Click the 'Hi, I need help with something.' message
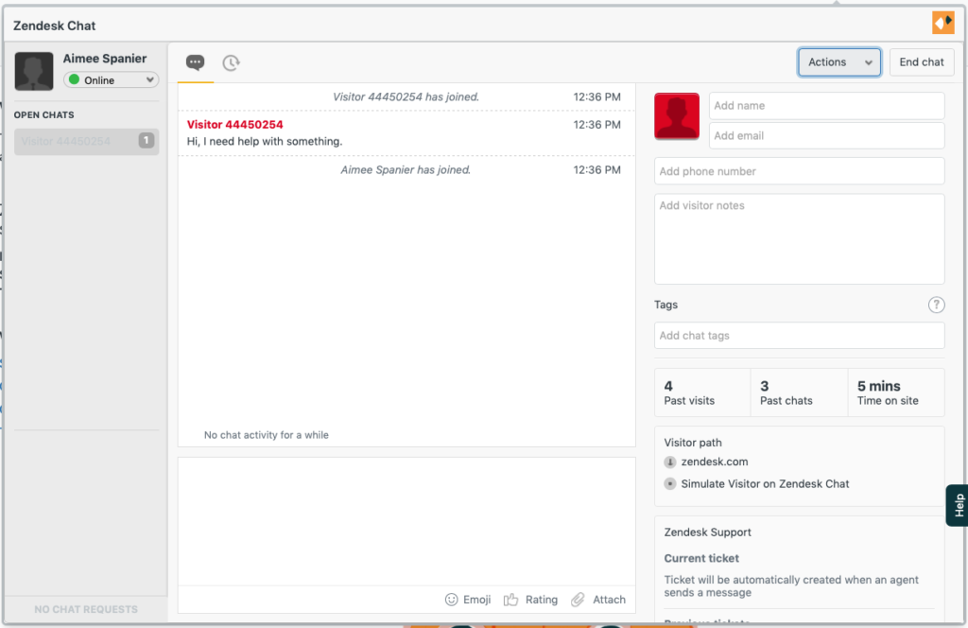Image resolution: width=968 pixels, height=628 pixels. [265, 142]
